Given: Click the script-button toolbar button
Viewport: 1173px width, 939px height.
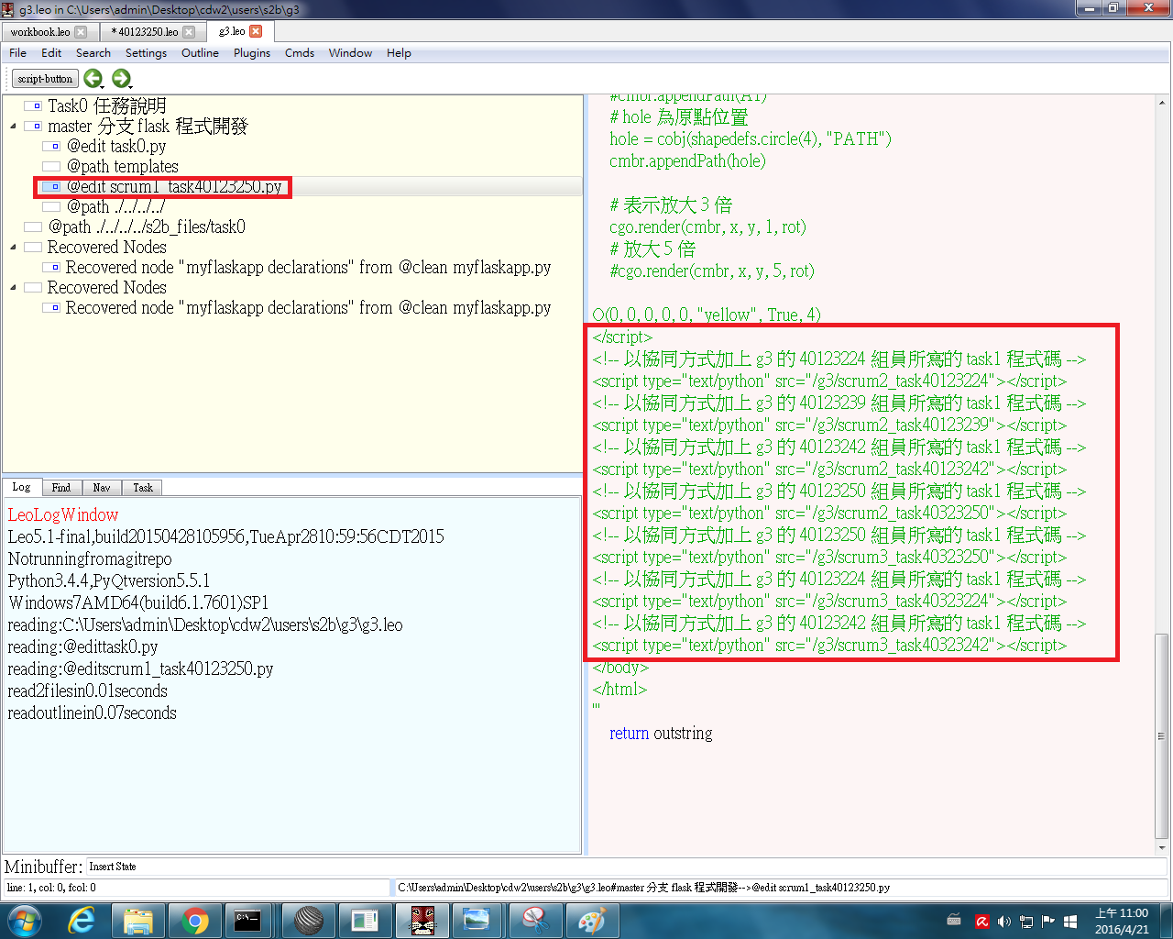Looking at the screenshot, I should [x=45, y=79].
